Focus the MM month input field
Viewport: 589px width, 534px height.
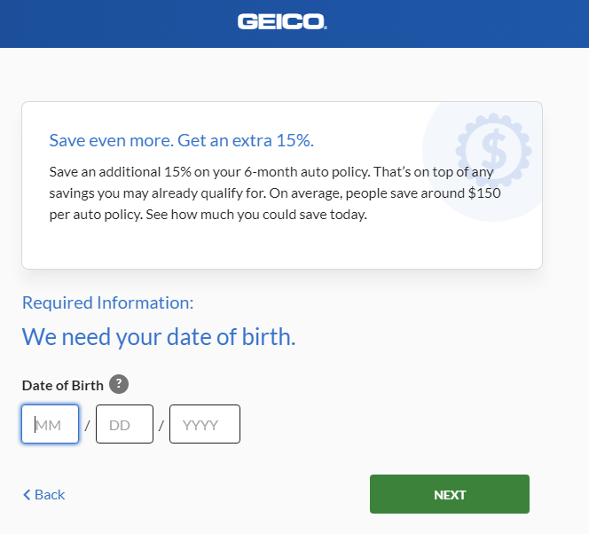point(51,424)
